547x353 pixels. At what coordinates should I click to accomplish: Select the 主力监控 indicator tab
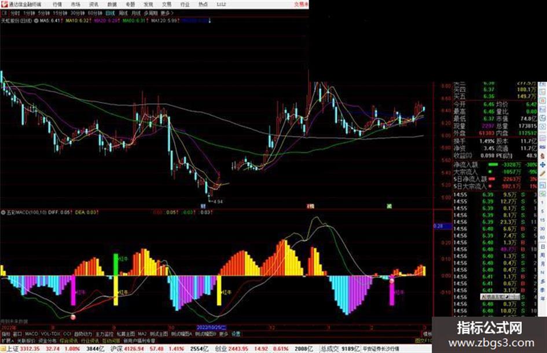pos(104,334)
